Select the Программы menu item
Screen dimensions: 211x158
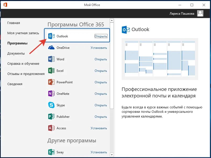17,43
